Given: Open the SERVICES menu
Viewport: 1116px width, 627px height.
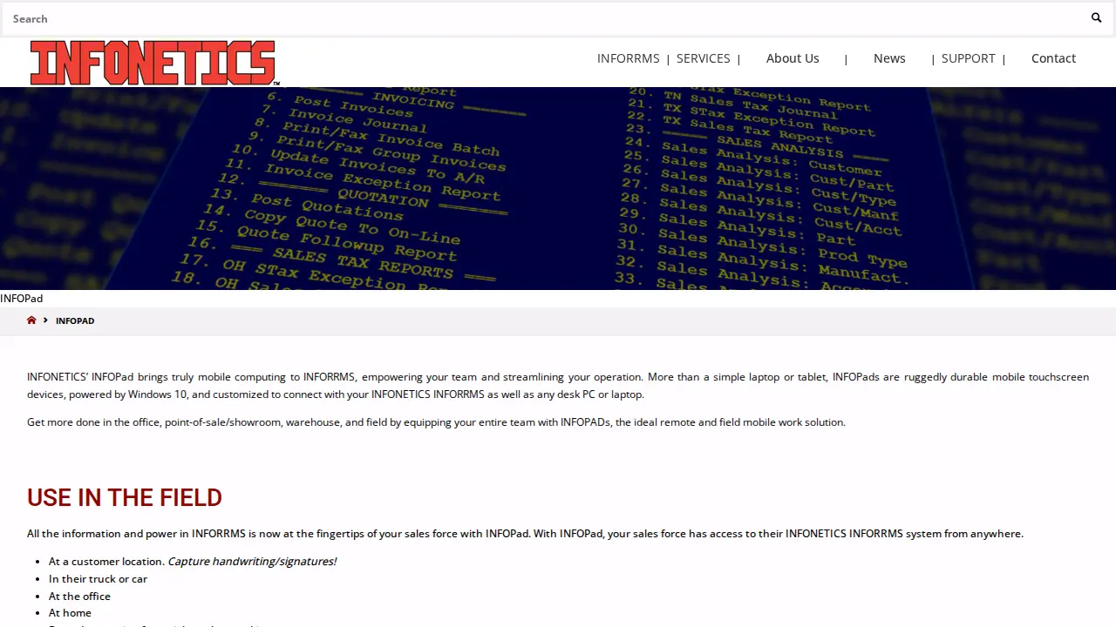Looking at the screenshot, I should tap(703, 58).
